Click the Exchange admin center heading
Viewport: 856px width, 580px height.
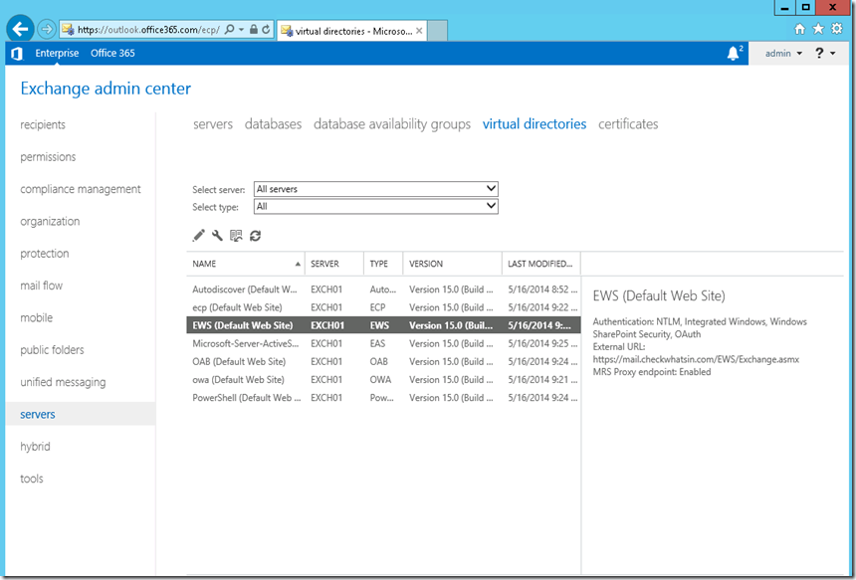coord(106,89)
